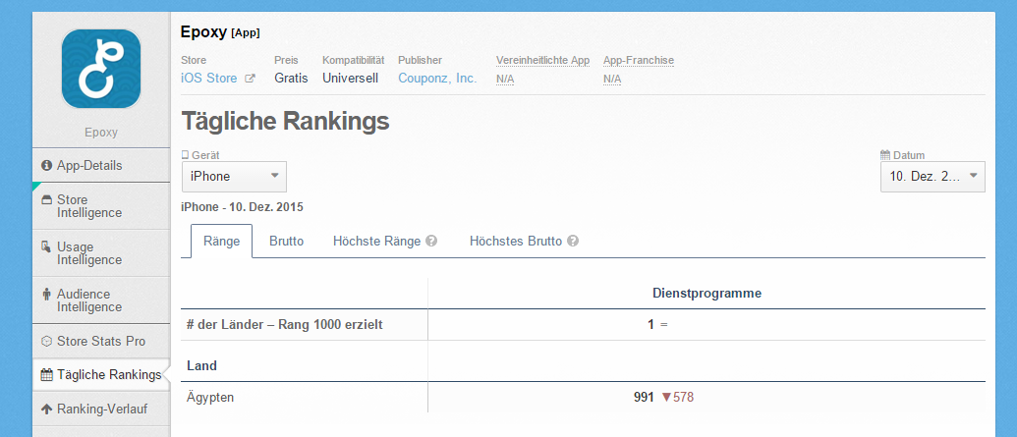Click the Vereinheitlichte App header label
The image size is (1017, 437).
[542, 60]
